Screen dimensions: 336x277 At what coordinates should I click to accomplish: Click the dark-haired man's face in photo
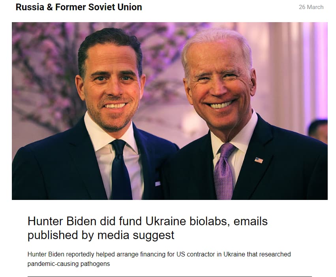pyautogui.click(x=111, y=88)
